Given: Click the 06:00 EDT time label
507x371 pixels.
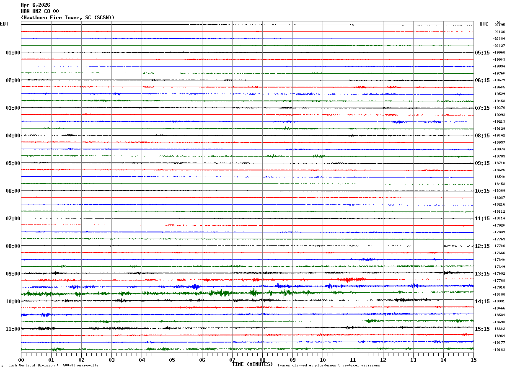Looking at the screenshot, I should 13,191.
